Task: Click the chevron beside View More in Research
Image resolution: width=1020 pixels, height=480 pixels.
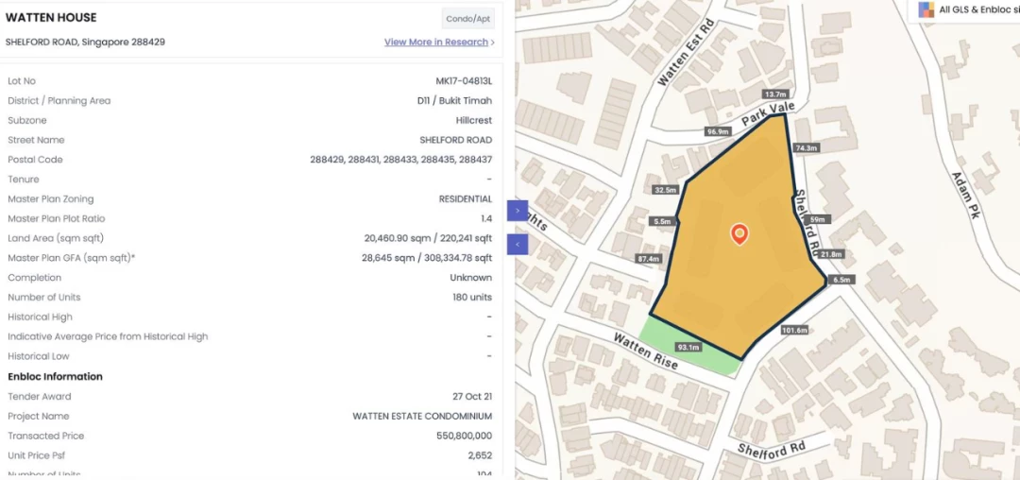Action: [x=492, y=43]
